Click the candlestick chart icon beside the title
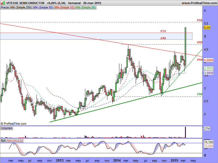This screenshot has height=163, width=218. pos(3,3)
